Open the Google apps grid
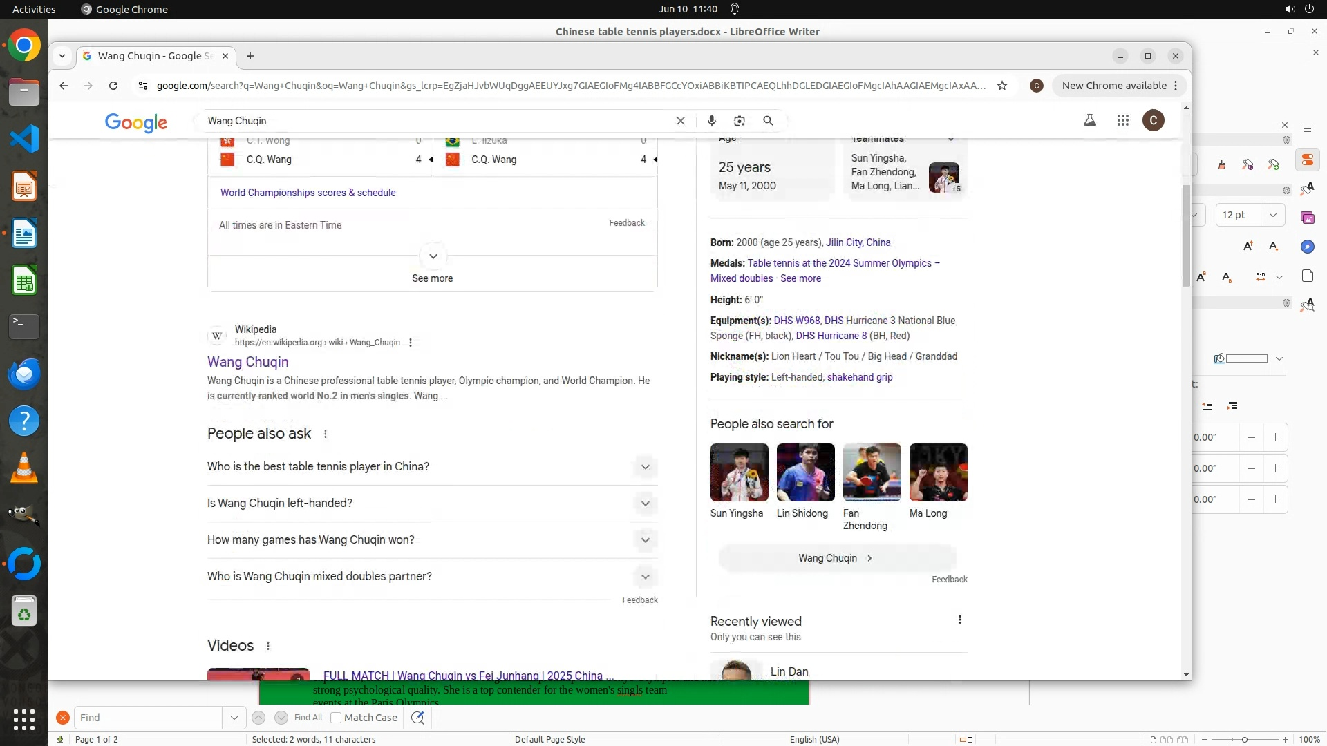Screen dimensions: 1327x746 [1122, 121]
